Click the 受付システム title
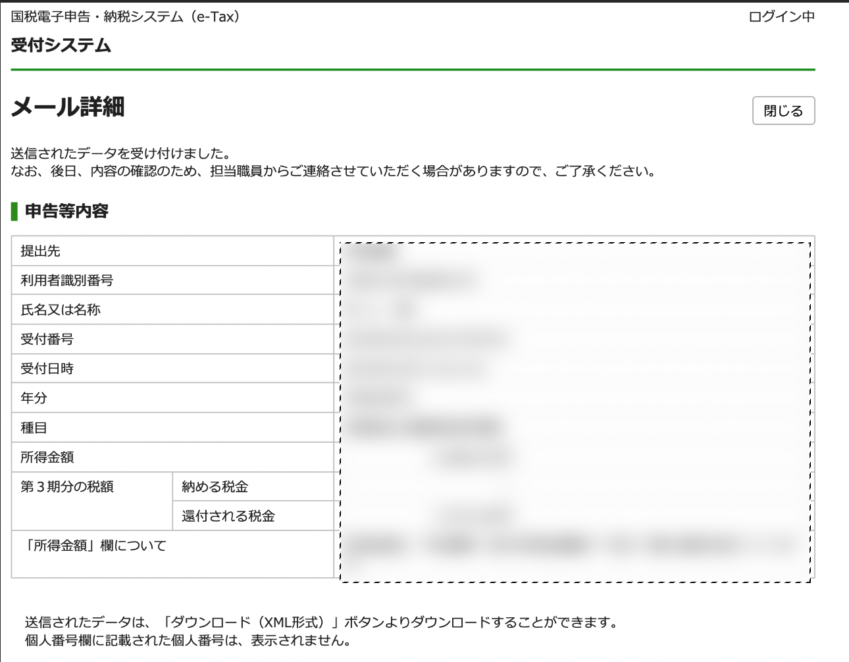This screenshot has height=662, width=849. [x=61, y=45]
